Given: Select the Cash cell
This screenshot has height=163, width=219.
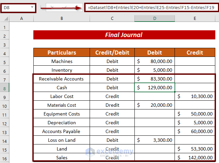Looking at the screenshot, I should coord(62,88).
